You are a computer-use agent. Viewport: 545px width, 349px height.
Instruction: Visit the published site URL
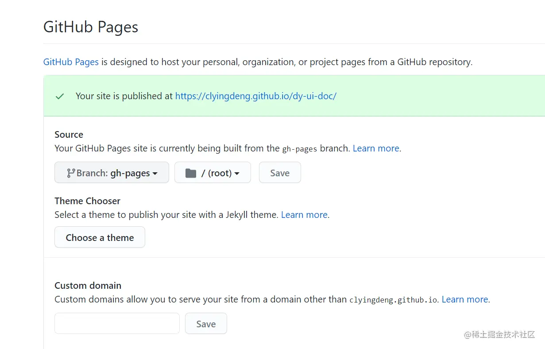point(256,96)
